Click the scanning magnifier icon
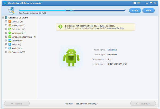Image resolution: width=160 pixels, height=109 pixels. pyautogui.click(x=11, y=10)
